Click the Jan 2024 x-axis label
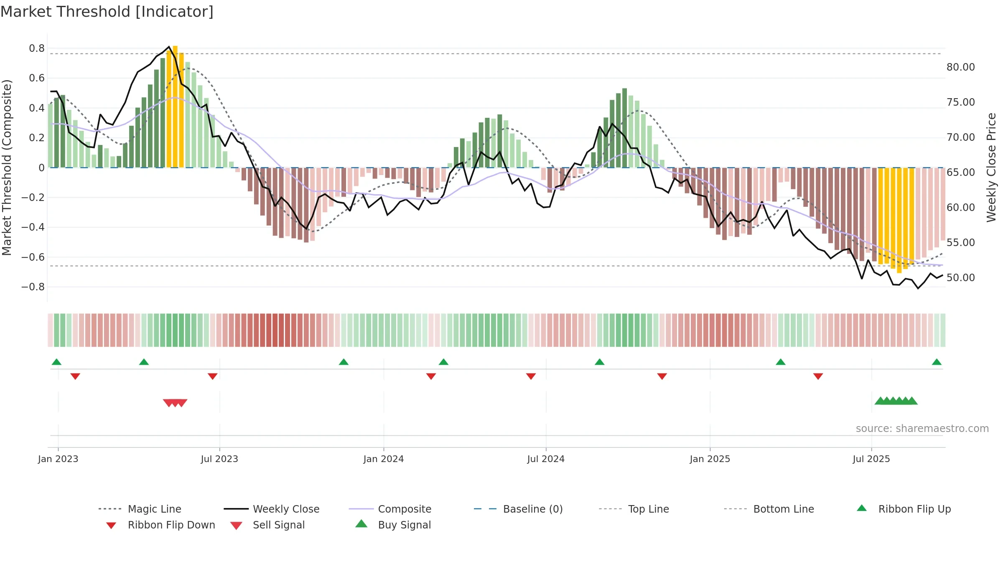This screenshot has width=1003, height=564. (384, 459)
